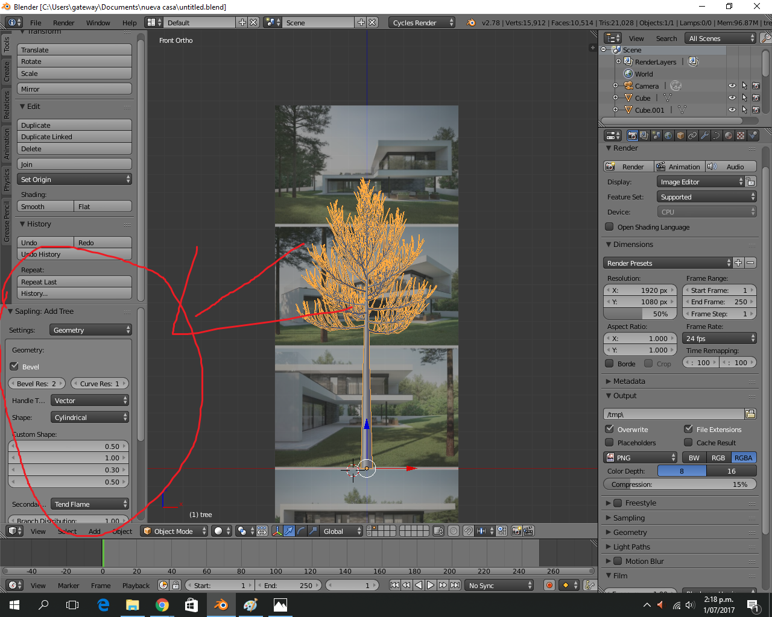Open the Object properties tab (cube icon)
Viewport: 772px width, 617px height.
(680, 136)
